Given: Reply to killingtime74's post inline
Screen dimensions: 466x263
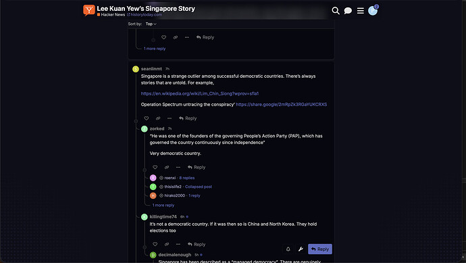Looking at the screenshot, I should (197, 244).
